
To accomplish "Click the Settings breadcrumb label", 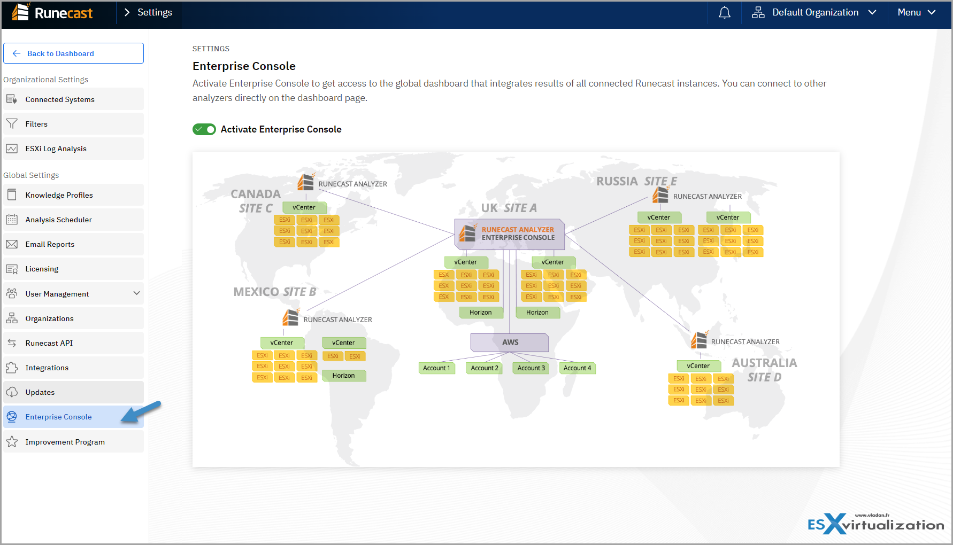I will click(155, 12).
